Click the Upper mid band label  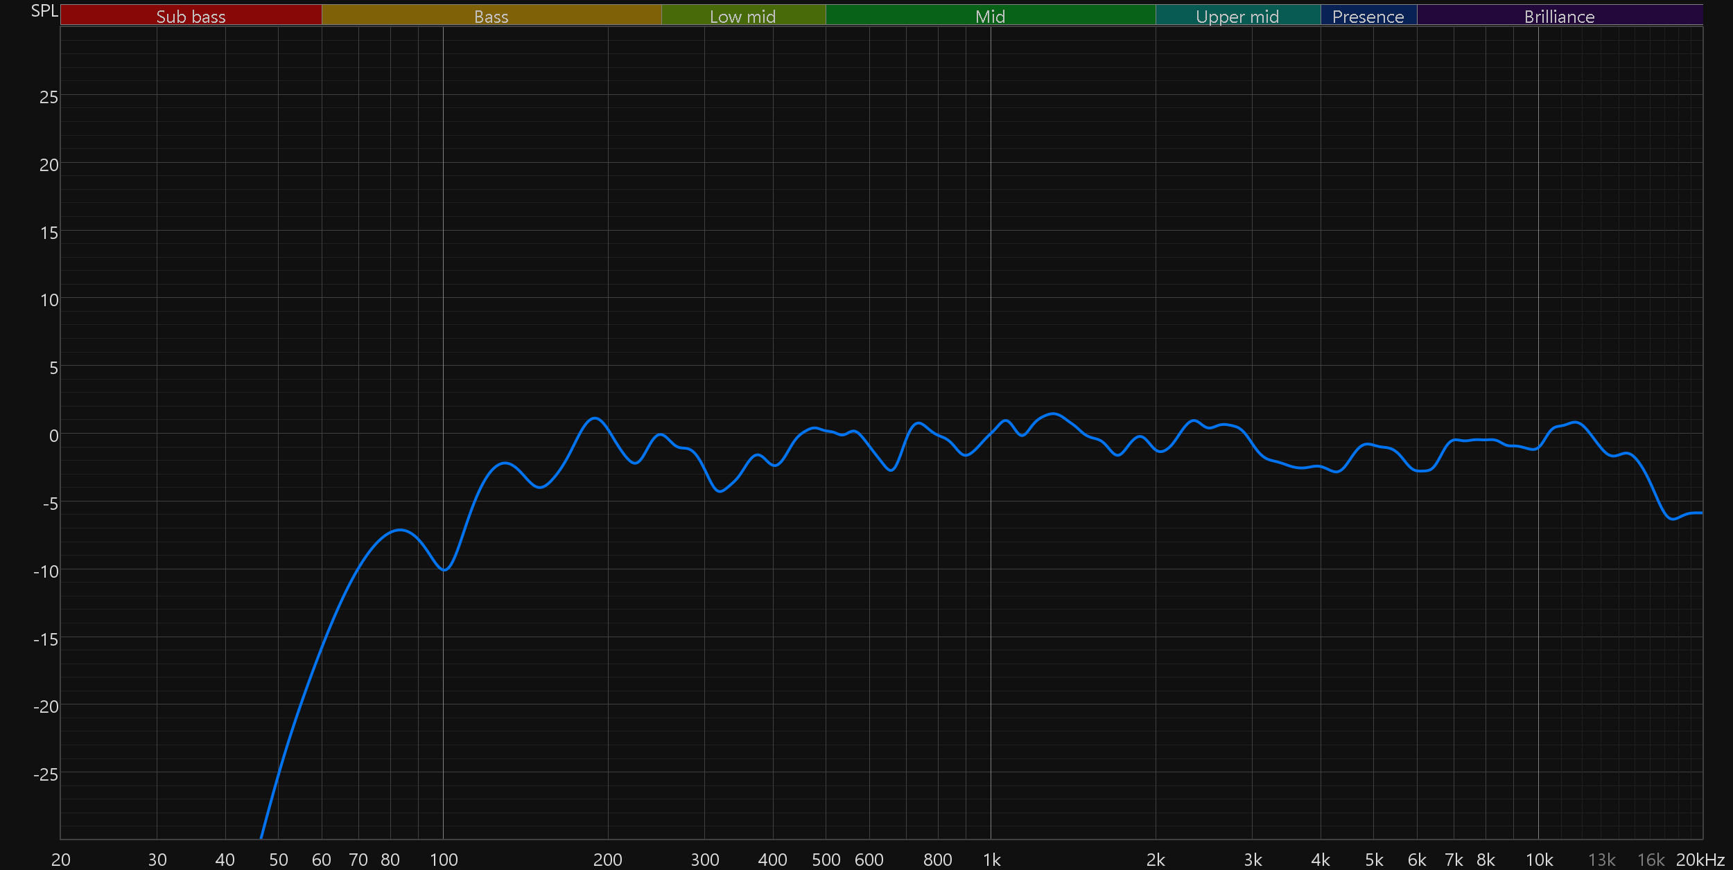coord(1237,16)
